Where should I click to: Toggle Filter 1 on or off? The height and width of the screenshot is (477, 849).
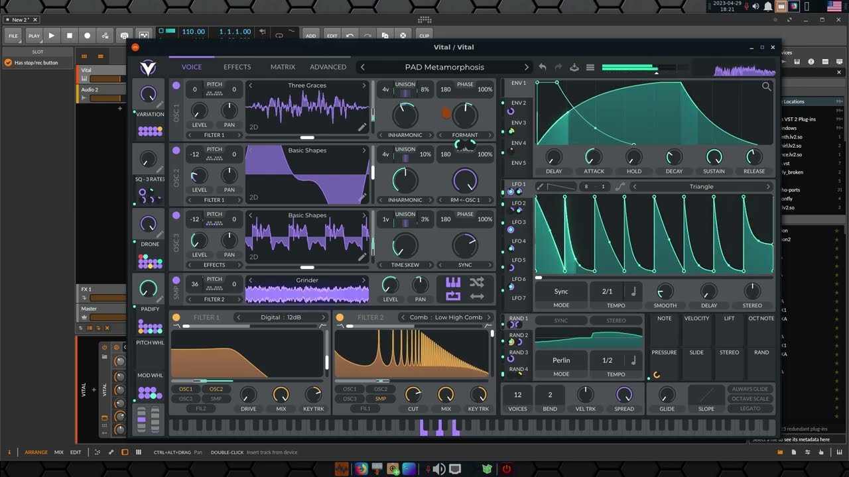pos(176,317)
